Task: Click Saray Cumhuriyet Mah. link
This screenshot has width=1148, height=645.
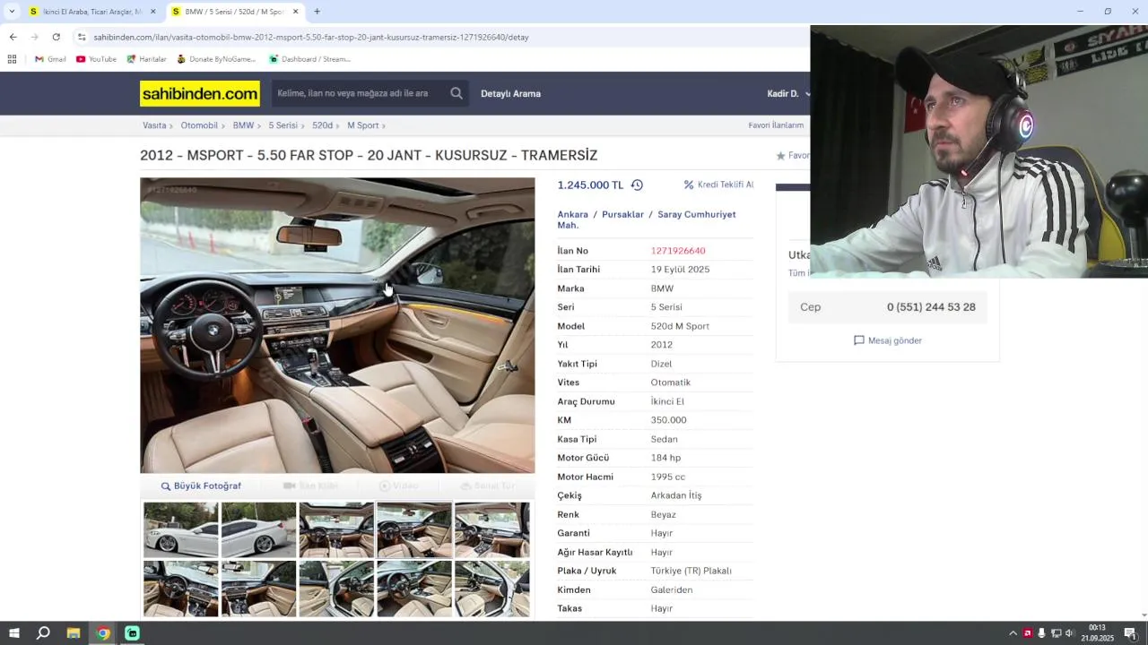Action: (x=647, y=219)
